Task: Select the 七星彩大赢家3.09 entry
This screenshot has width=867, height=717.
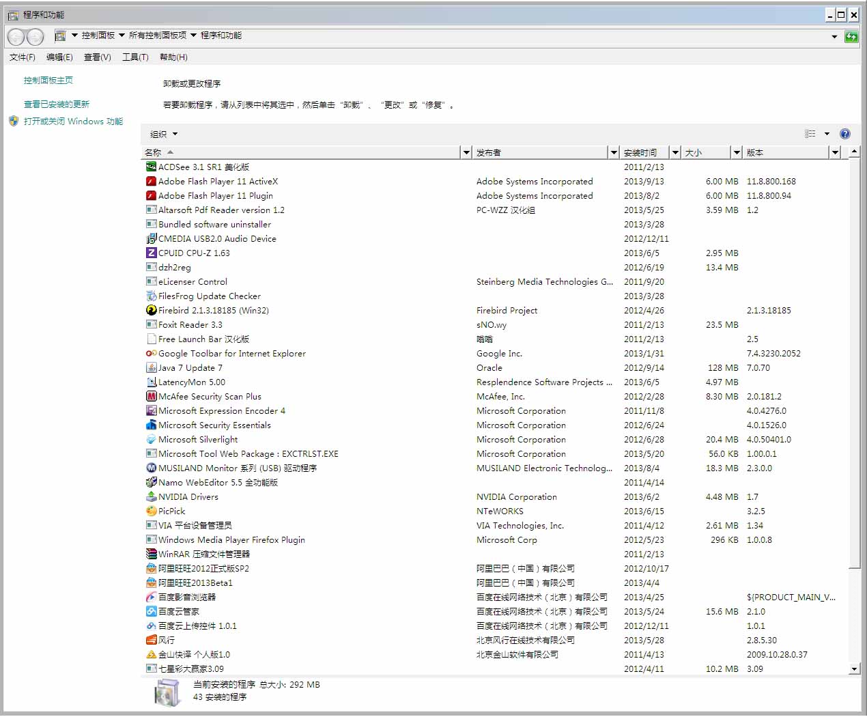Action: pyautogui.click(x=493, y=669)
